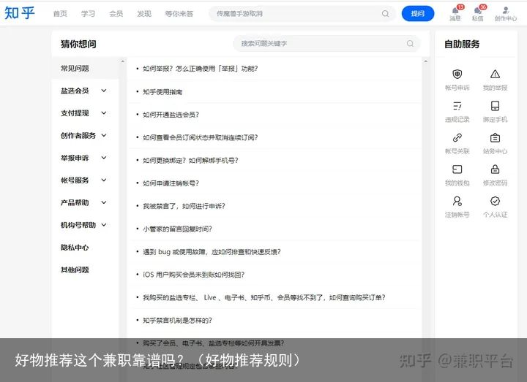Open 如何开通盐选会员？ question
This screenshot has height=382, width=527.
coord(171,115)
